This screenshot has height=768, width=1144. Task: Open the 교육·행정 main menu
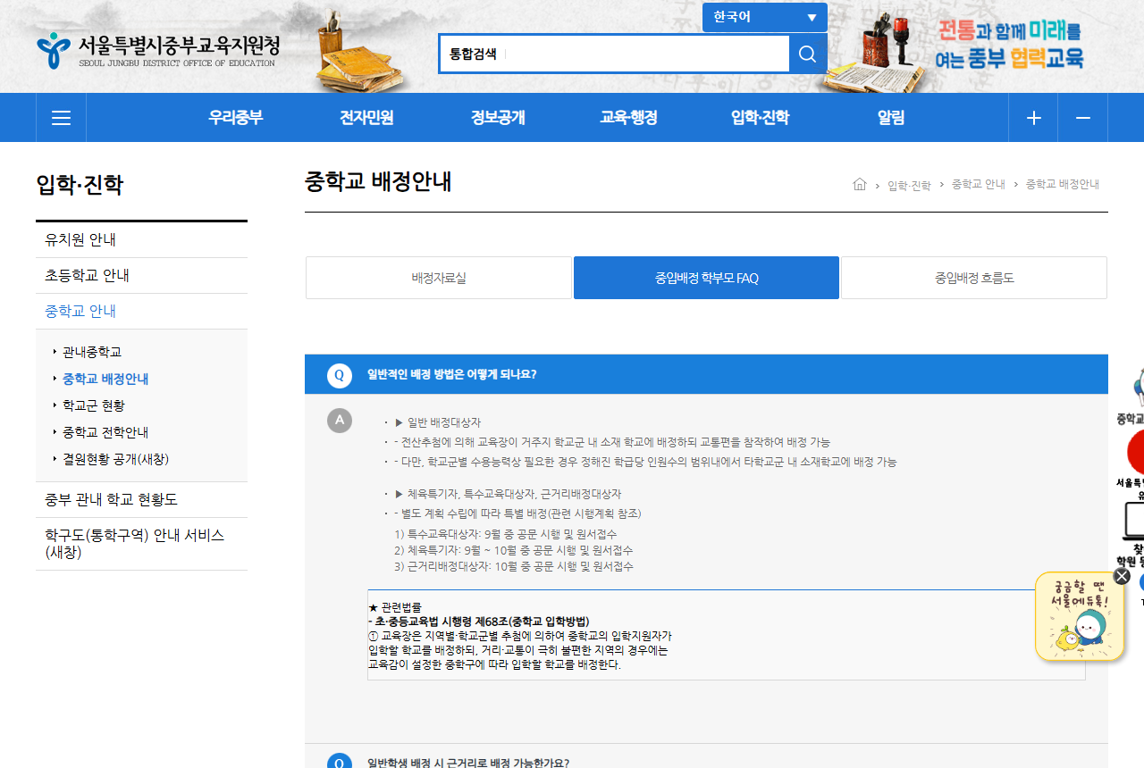point(628,118)
